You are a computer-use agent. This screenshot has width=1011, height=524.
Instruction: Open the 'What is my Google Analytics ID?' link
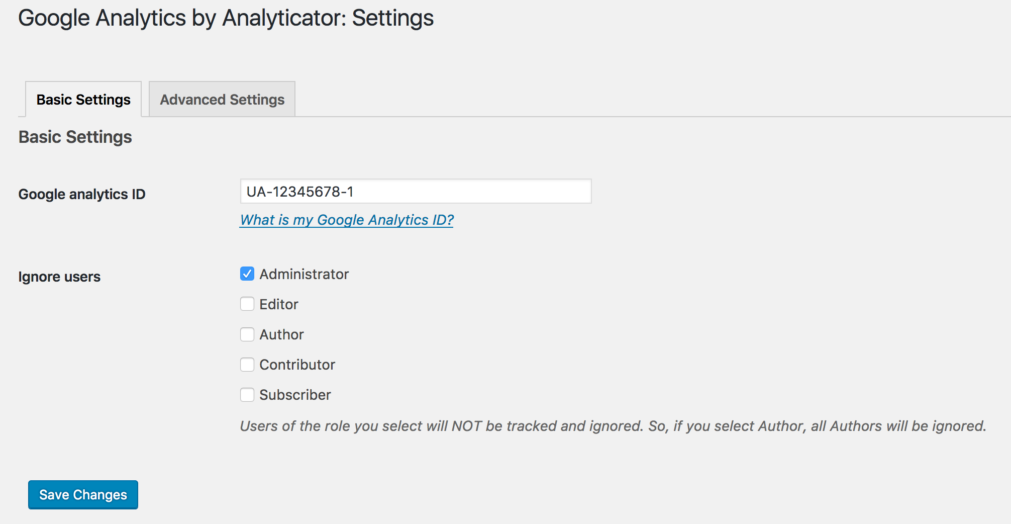[x=347, y=220]
